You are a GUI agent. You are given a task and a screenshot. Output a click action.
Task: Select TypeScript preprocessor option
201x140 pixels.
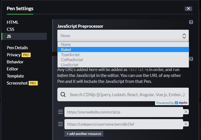pos(123,55)
